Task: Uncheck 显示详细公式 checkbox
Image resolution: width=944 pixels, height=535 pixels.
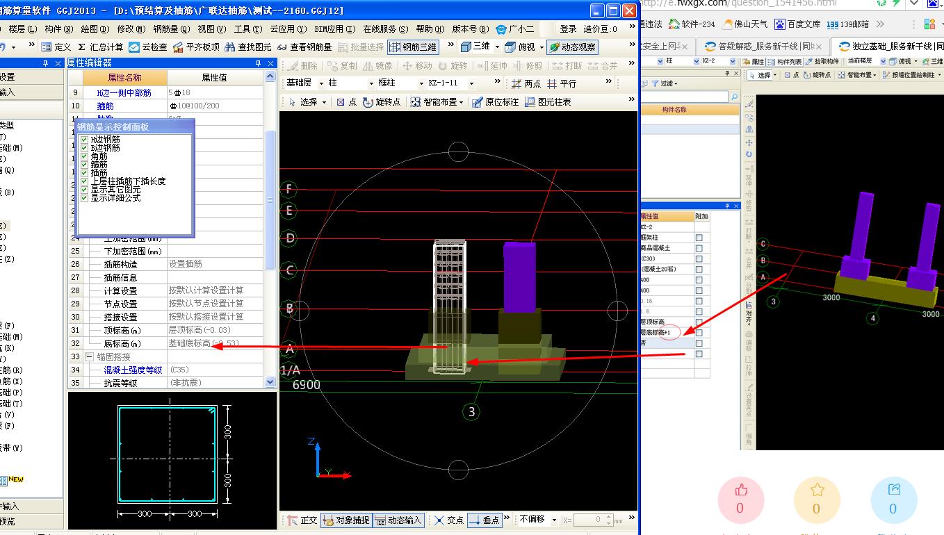Action: point(84,198)
